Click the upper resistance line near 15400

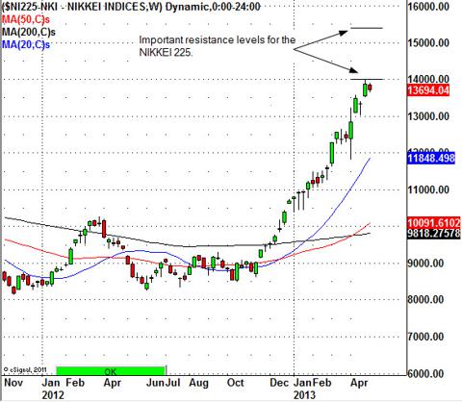[x=367, y=28]
